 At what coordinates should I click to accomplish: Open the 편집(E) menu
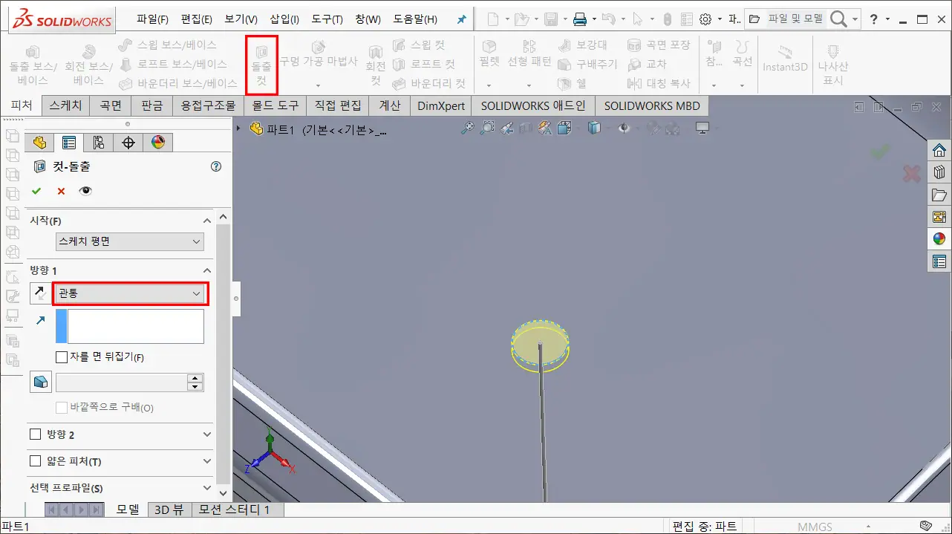(x=196, y=19)
